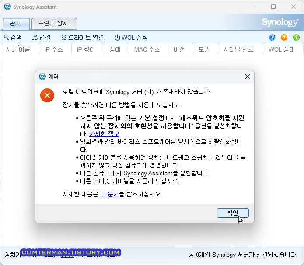Viewport: 304px width, 265px height.
Task: Open the 관리 tab
Action: click(16, 24)
